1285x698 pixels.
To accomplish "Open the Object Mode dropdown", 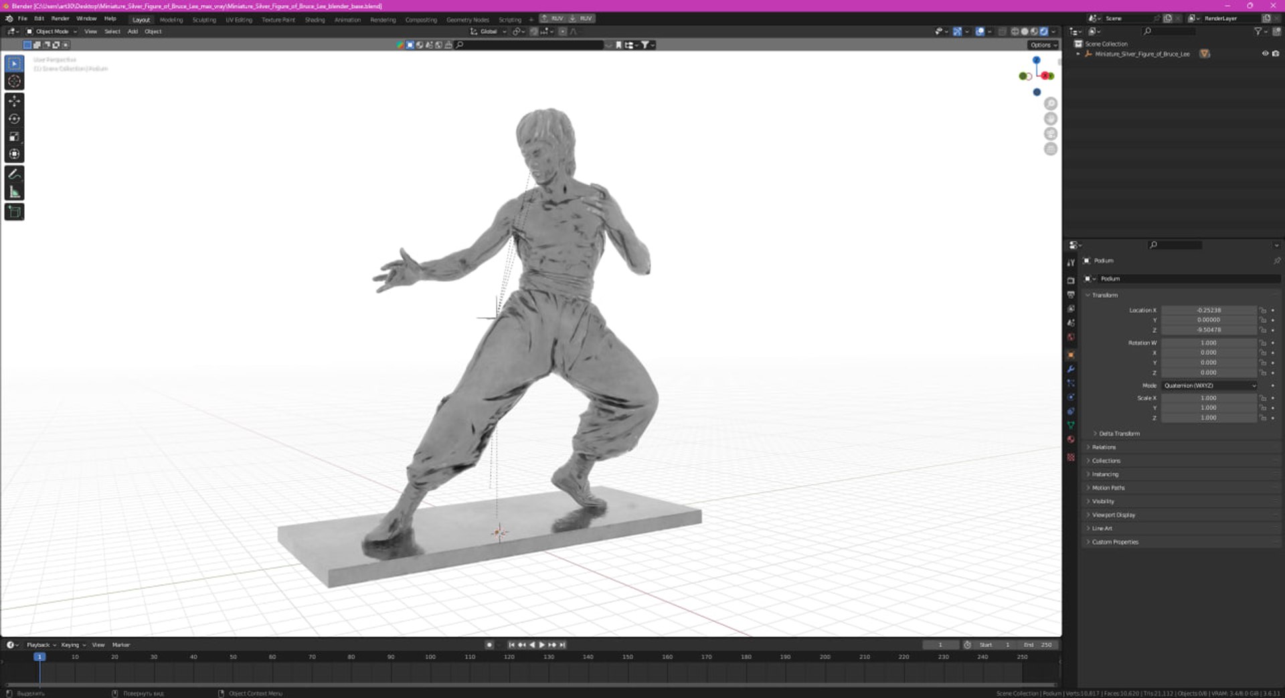I will pos(52,31).
